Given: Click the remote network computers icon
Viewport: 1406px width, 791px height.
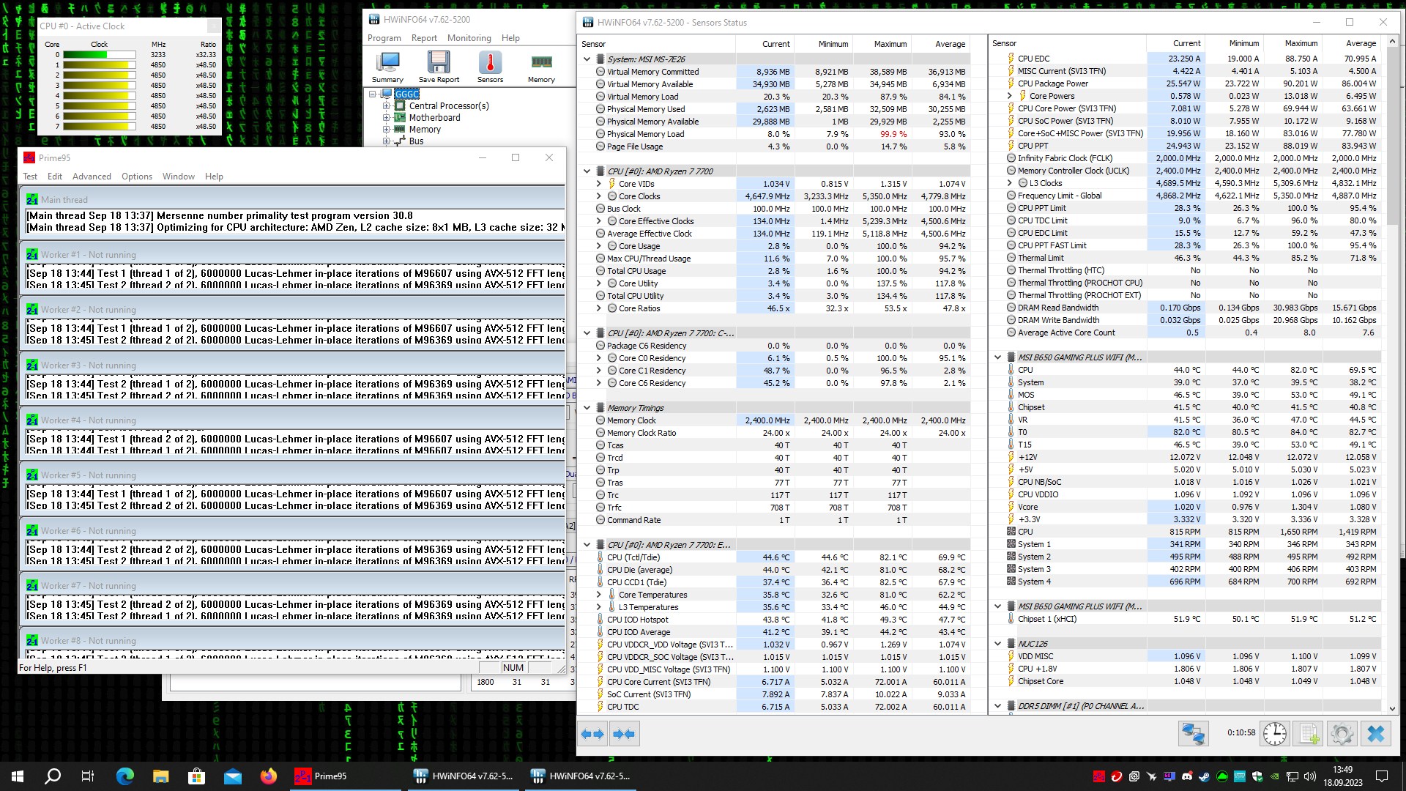Looking at the screenshot, I should click(x=1193, y=733).
